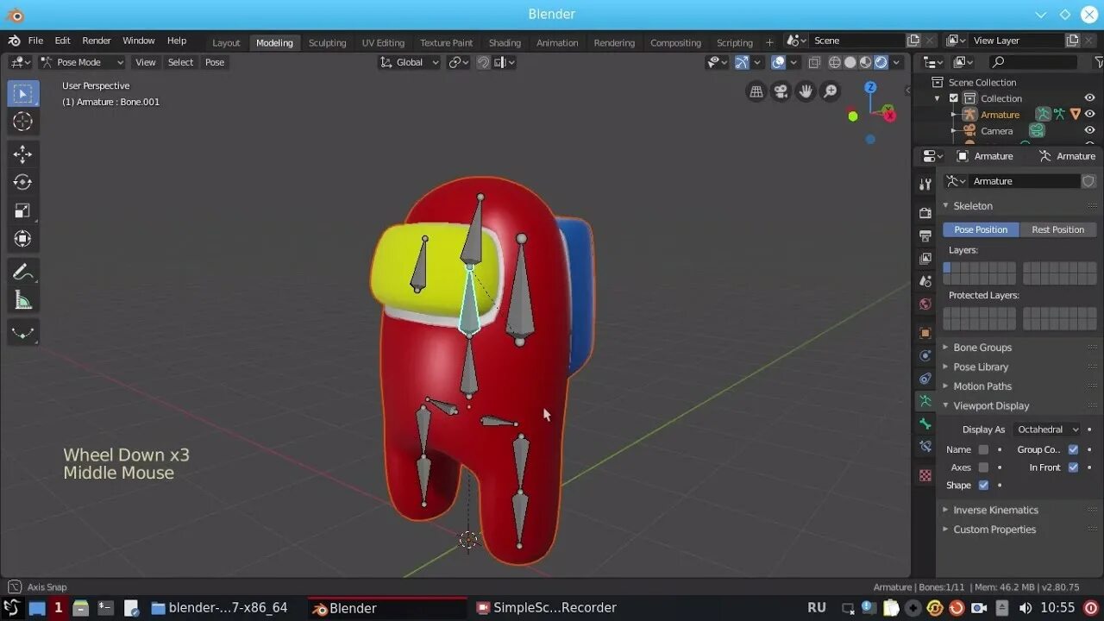Screen dimensions: 1104x621
Task: Uncheck the Shape checkbox
Action: [983, 485]
